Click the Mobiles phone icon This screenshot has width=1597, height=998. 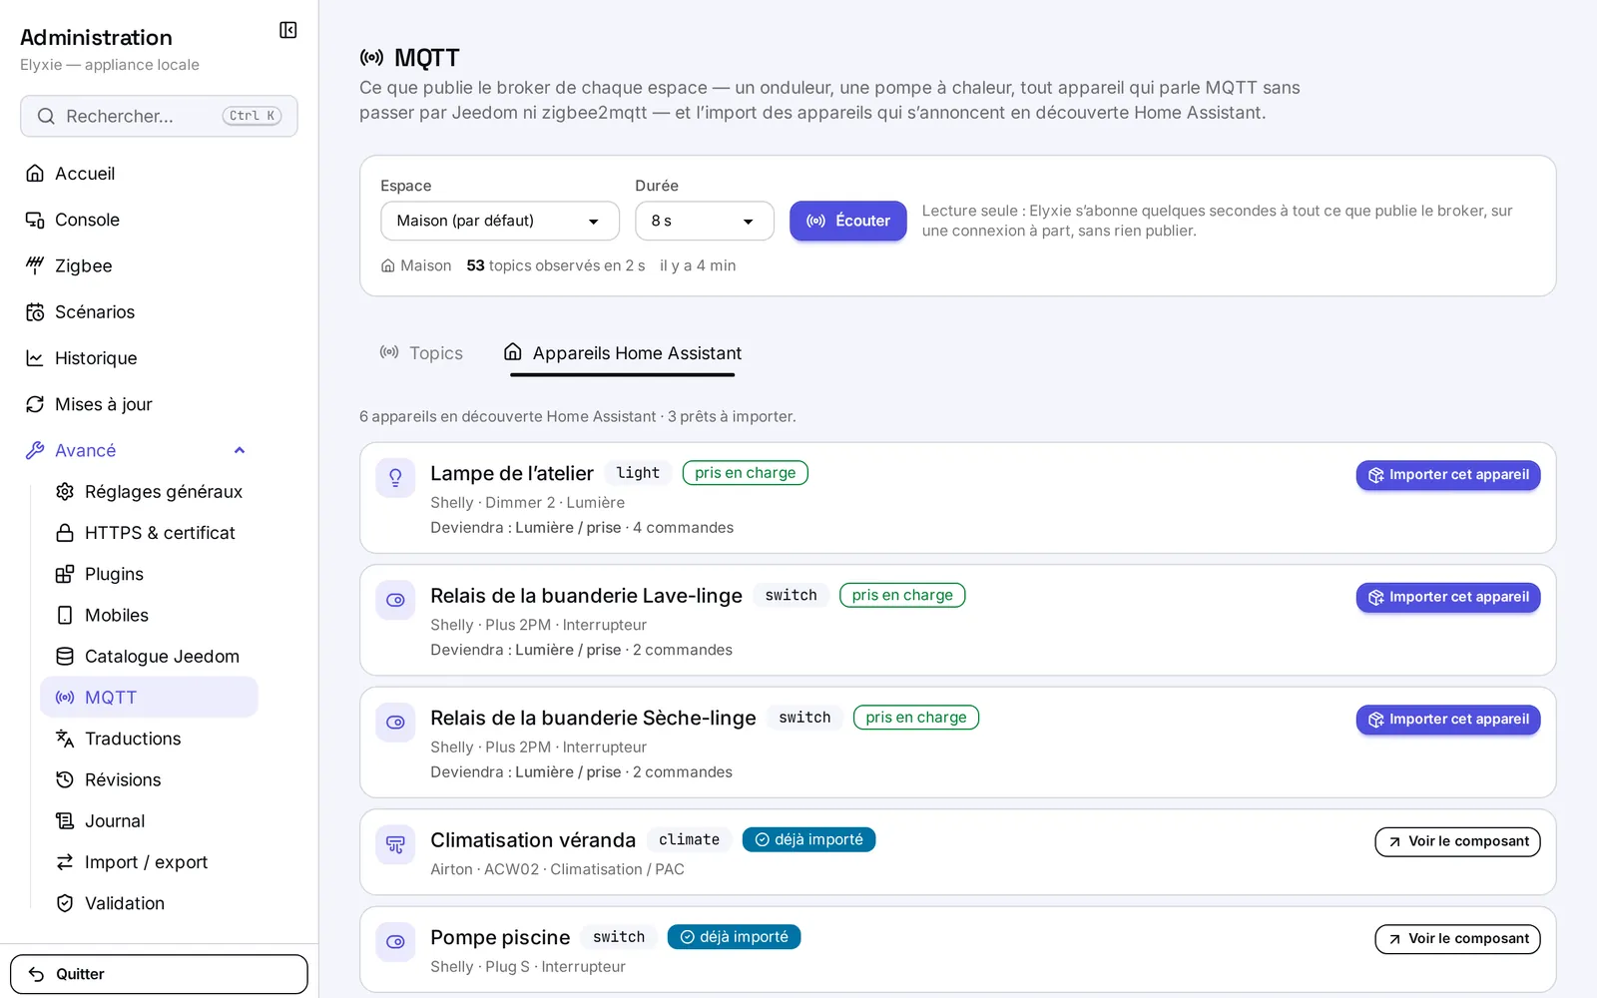[65, 615]
